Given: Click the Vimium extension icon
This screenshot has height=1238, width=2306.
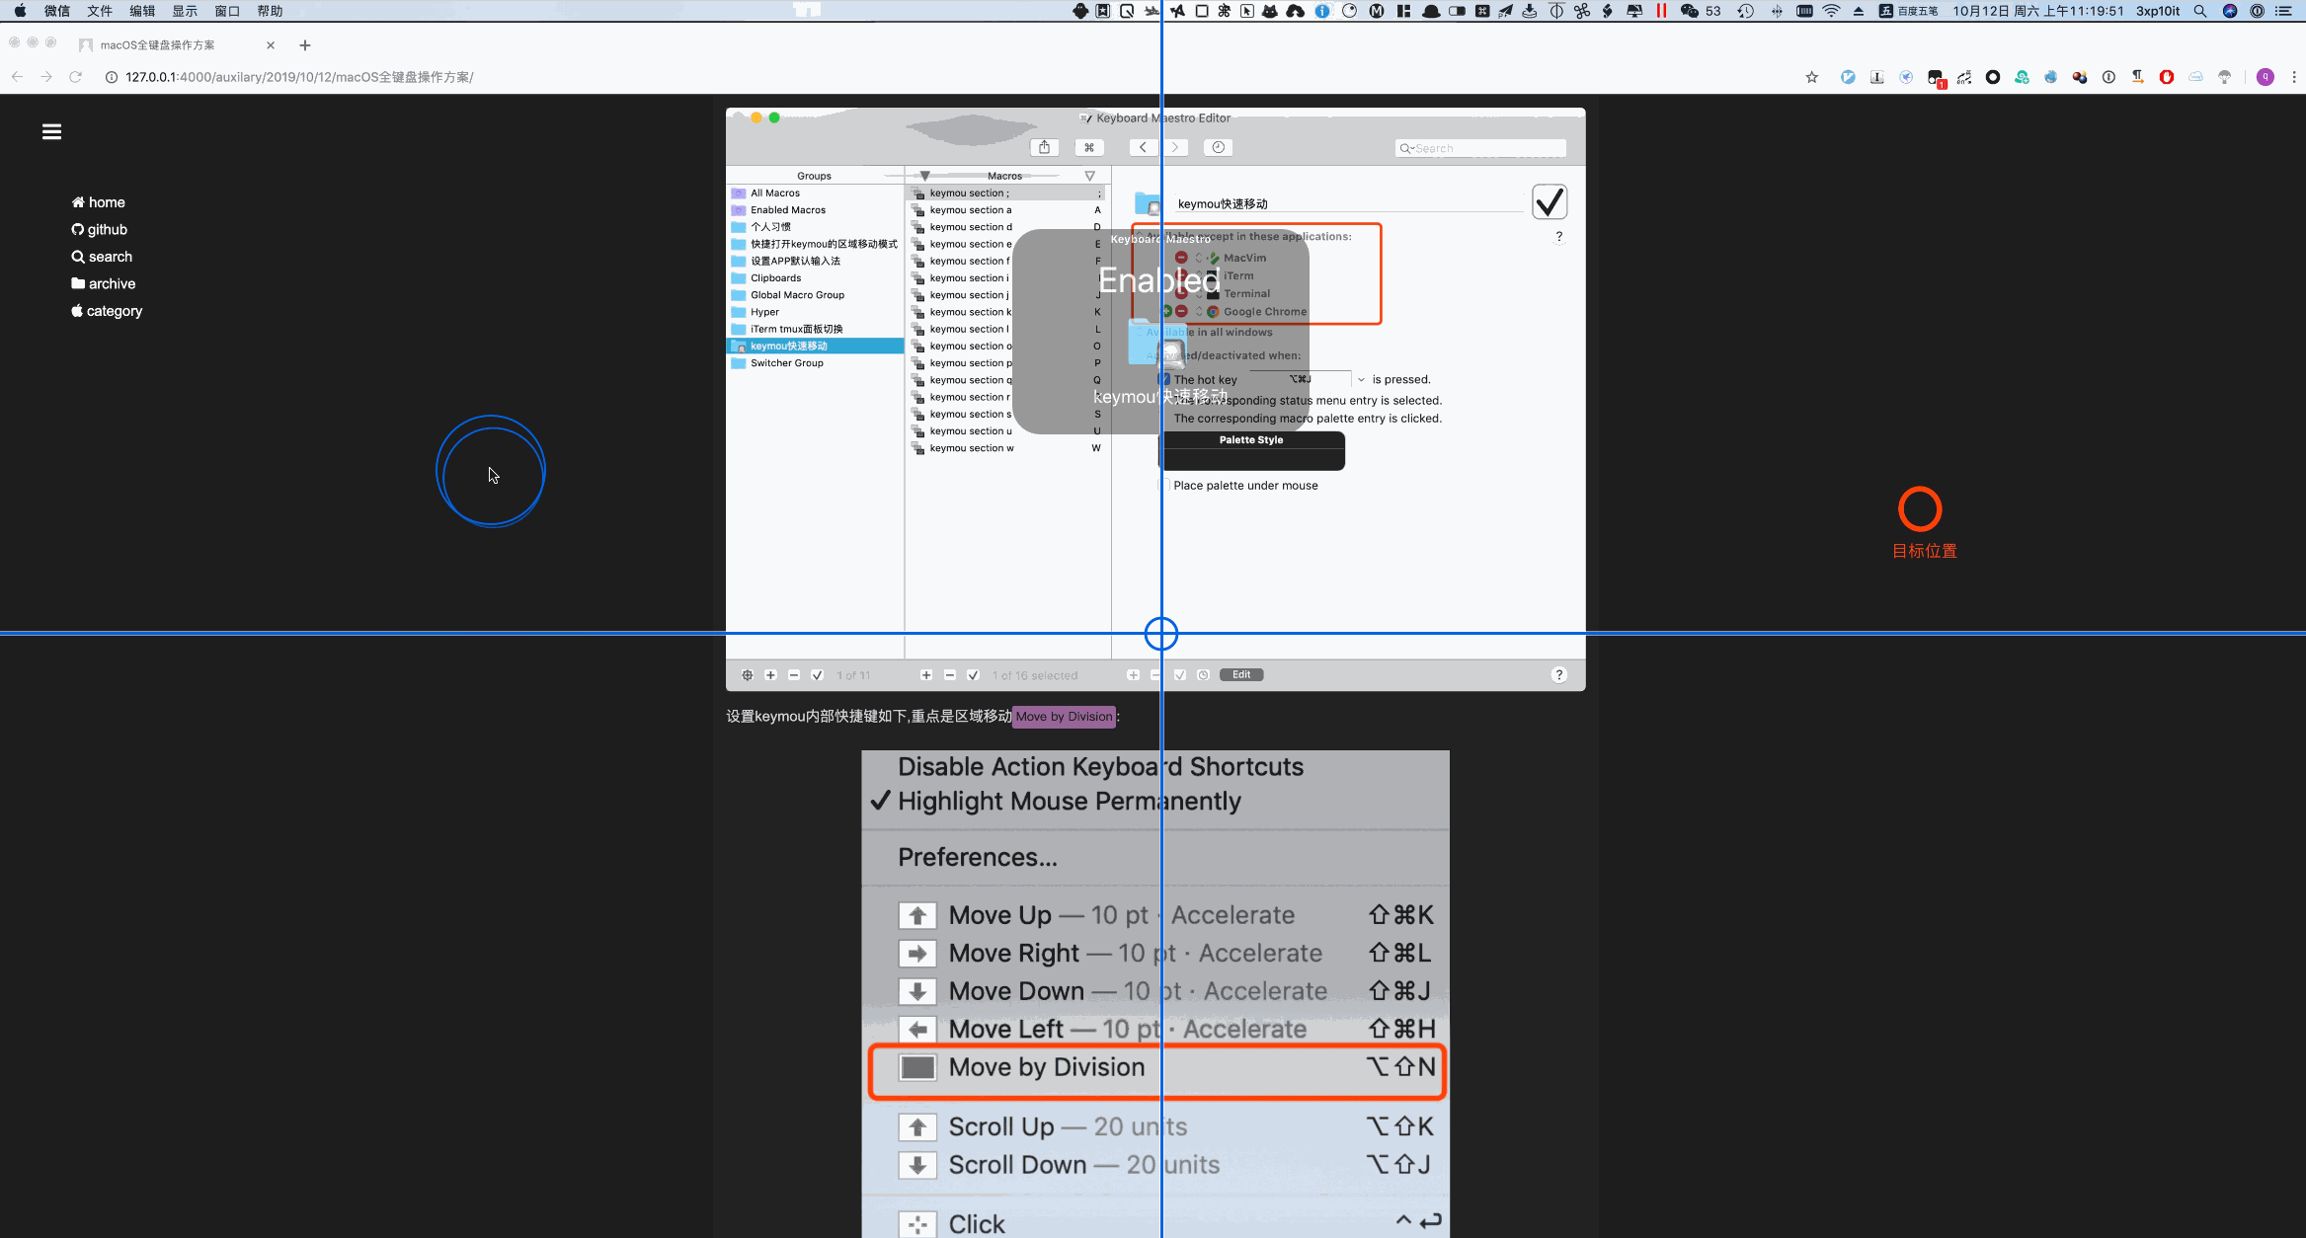Looking at the screenshot, I should pyautogui.click(x=1848, y=77).
